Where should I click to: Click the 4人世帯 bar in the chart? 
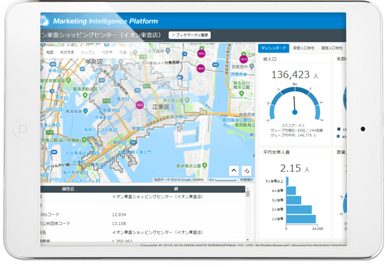click(x=291, y=191)
